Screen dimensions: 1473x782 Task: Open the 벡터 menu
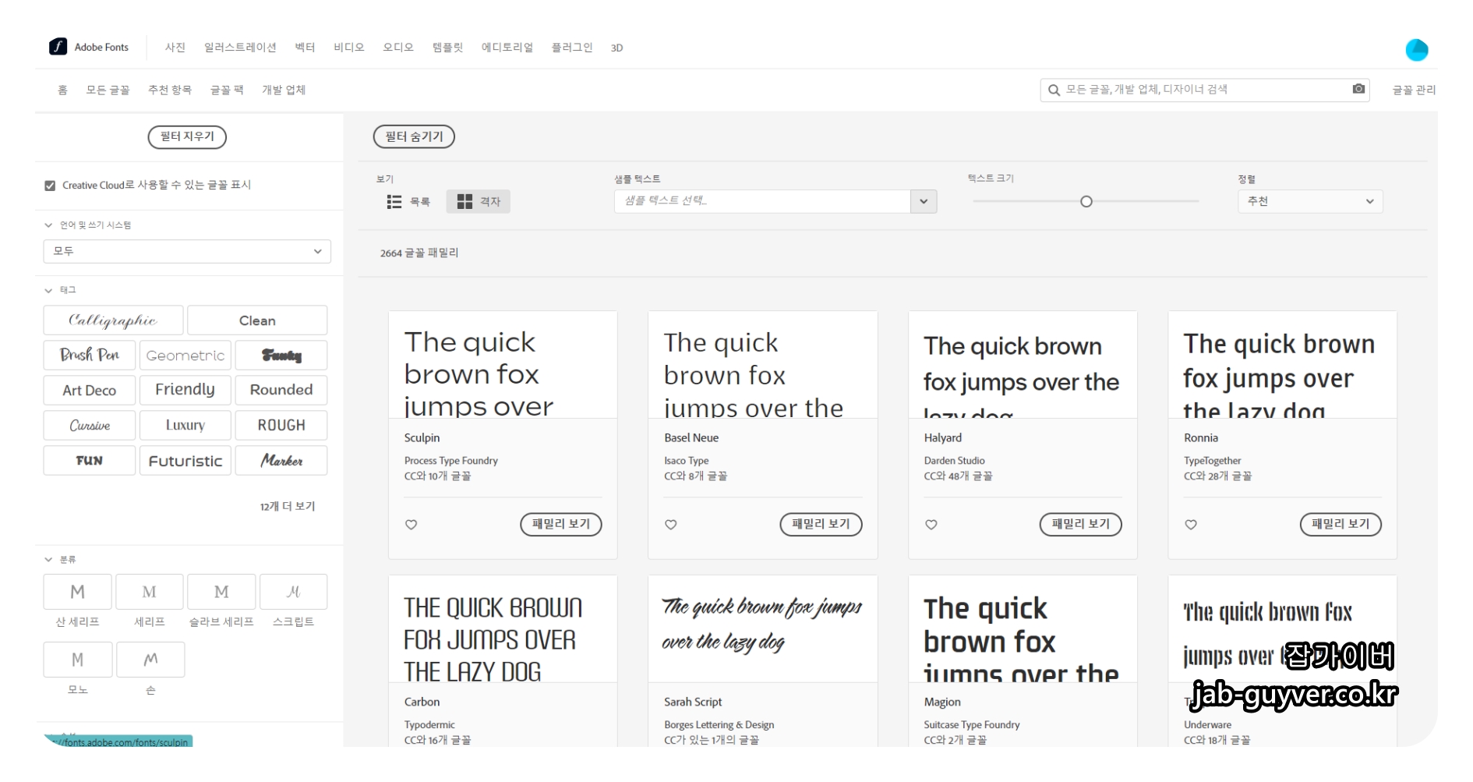pyautogui.click(x=305, y=48)
